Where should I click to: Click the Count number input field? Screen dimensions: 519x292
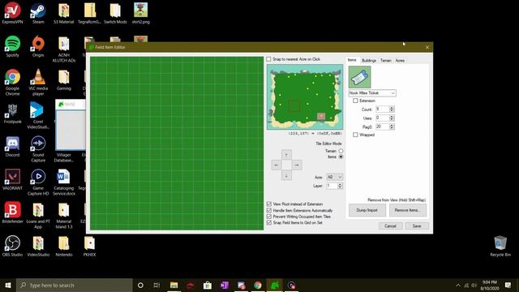coord(382,109)
